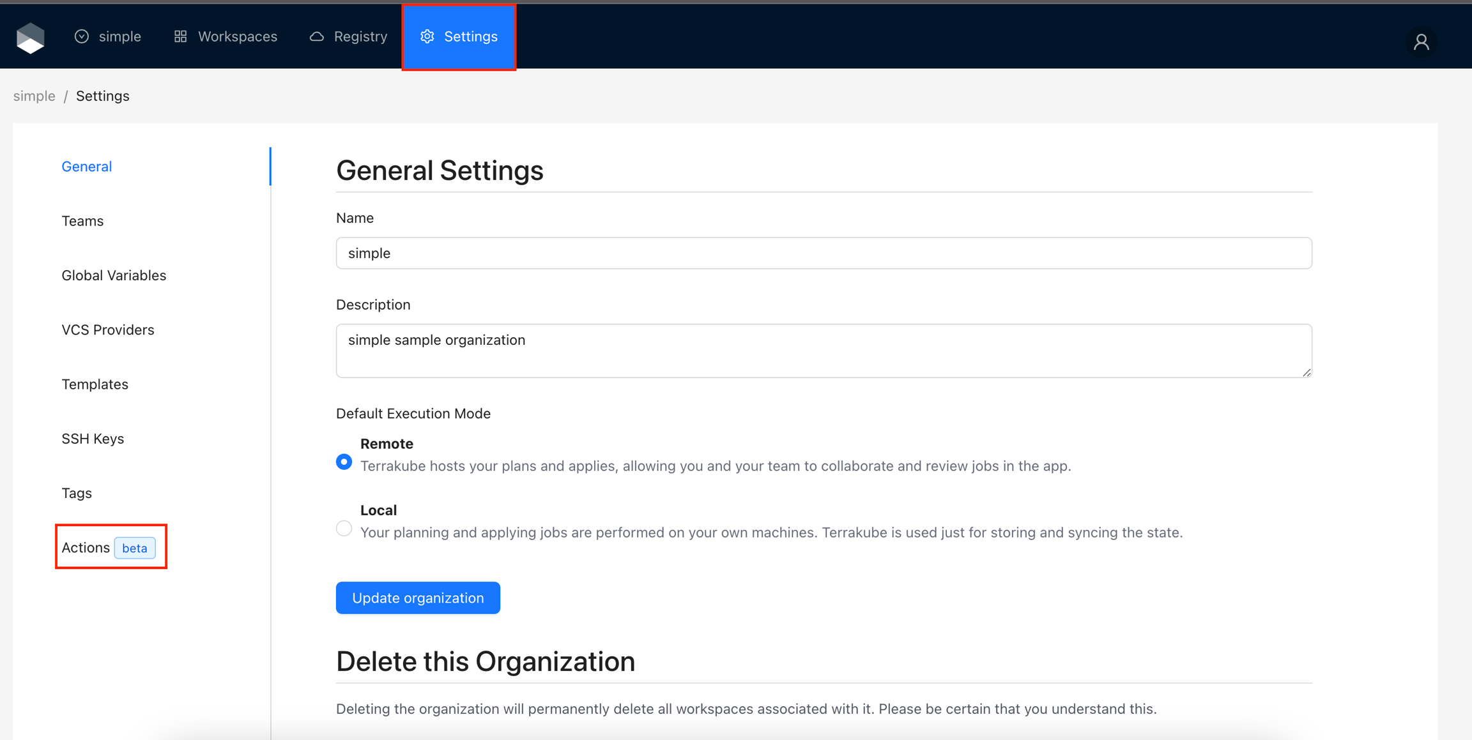Open SSH Keys settings
The height and width of the screenshot is (740, 1472).
93,439
